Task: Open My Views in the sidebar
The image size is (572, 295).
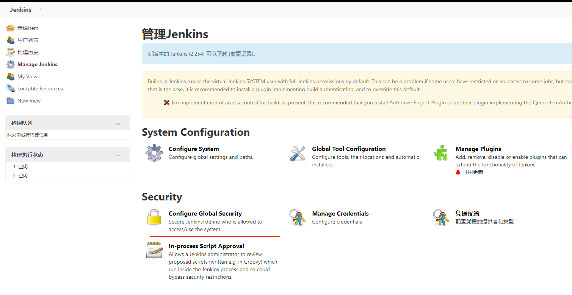Action: [28, 76]
